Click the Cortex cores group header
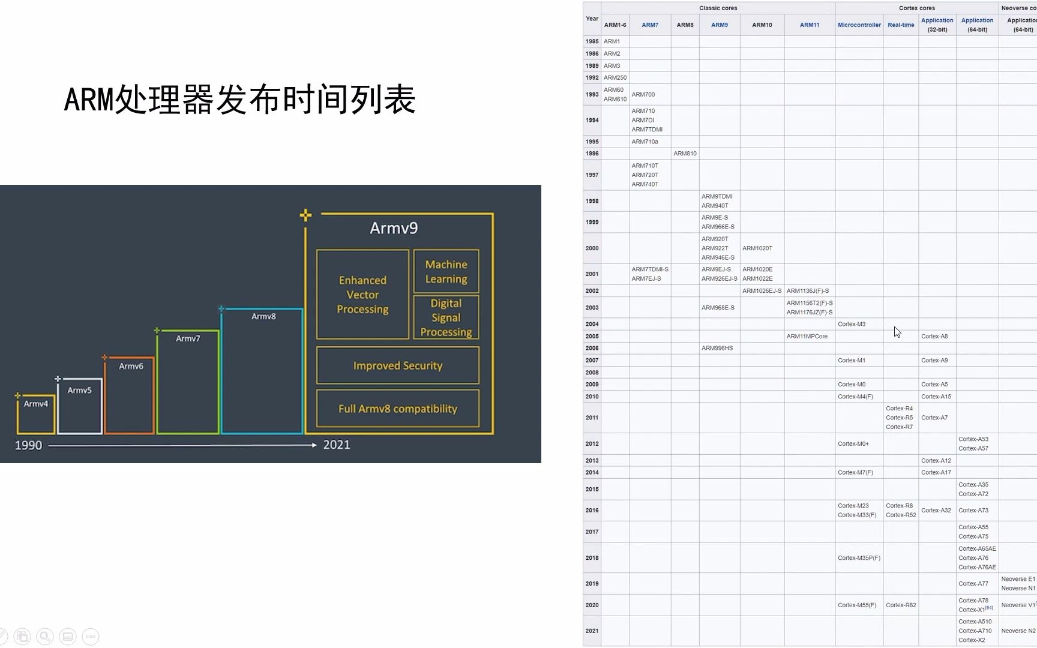 coord(917,8)
